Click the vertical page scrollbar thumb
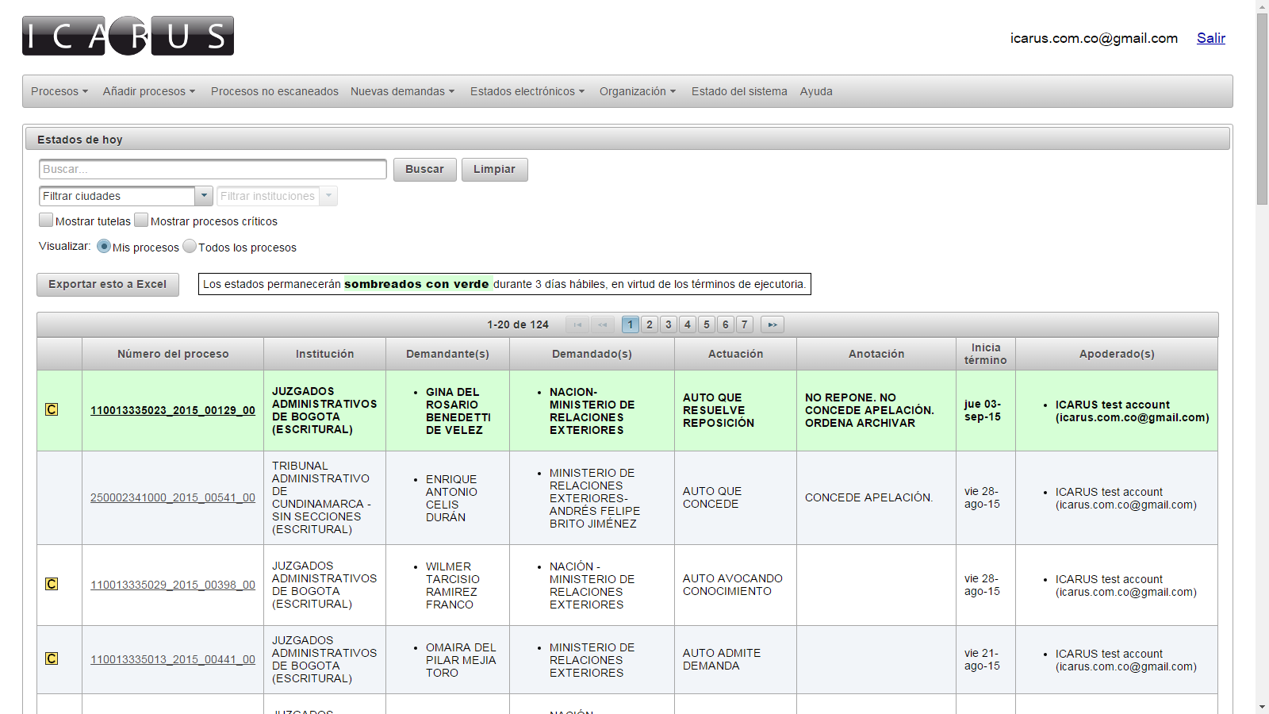The height and width of the screenshot is (714, 1269). pyautogui.click(x=1262, y=109)
